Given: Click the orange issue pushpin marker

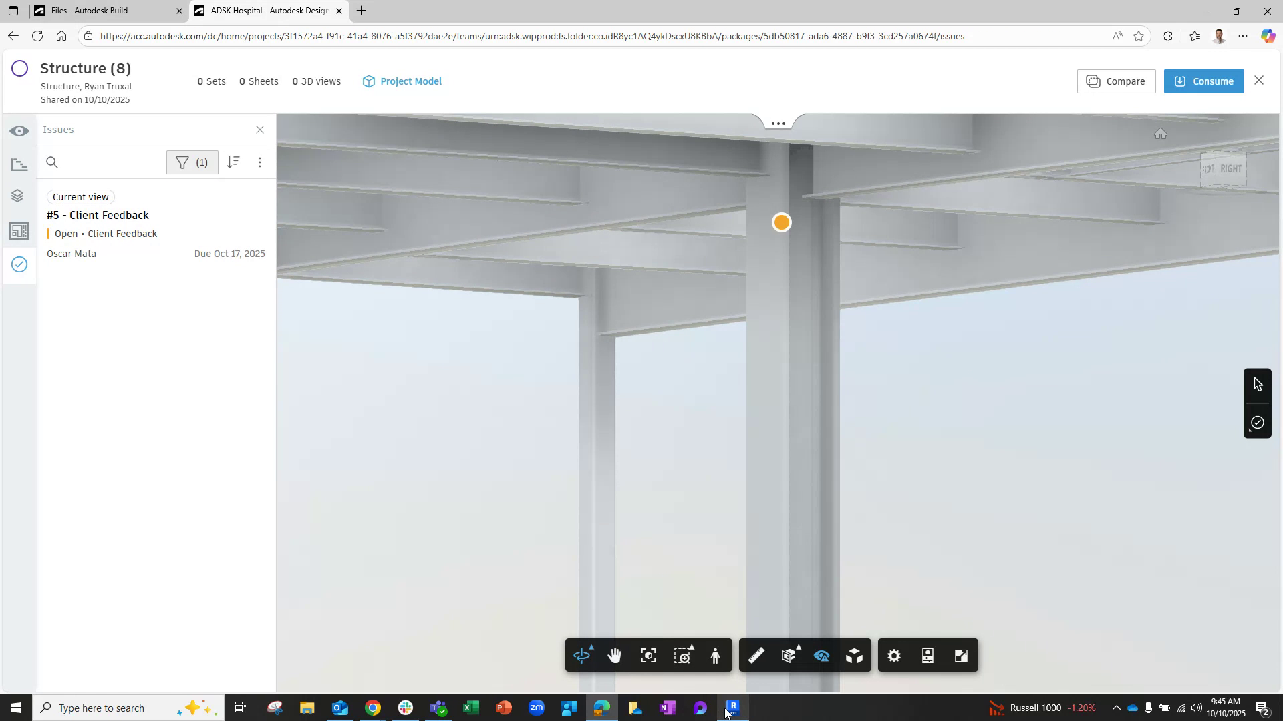Looking at the screenshot, I should click(781, 222).
